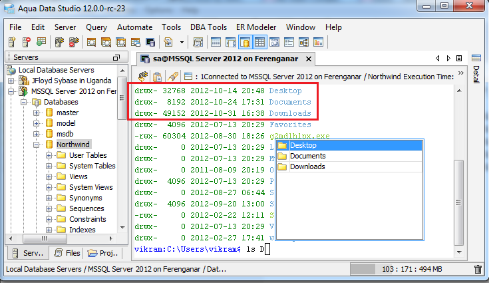
Task: Click the table with green dot toolbar icon
Action: [41, 42]
